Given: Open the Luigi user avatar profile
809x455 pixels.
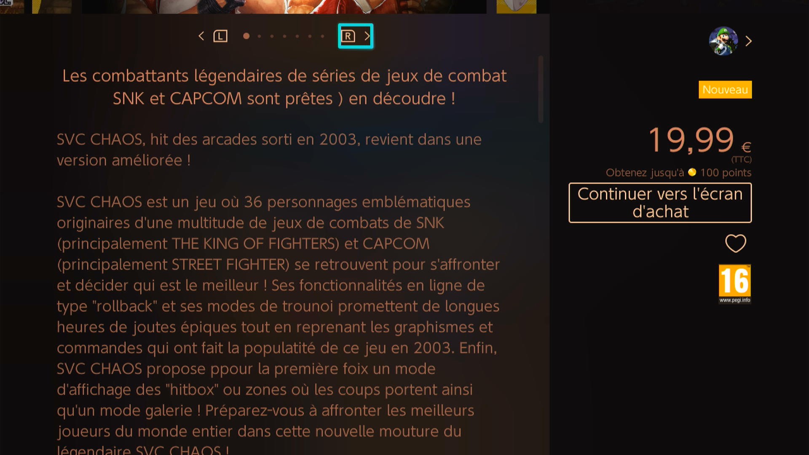Looking at the screenshot, I should coord(723,41).
